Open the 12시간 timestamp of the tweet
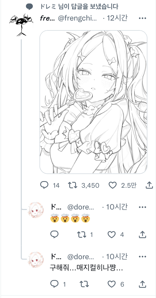The image size is (156, 298). 118,18
